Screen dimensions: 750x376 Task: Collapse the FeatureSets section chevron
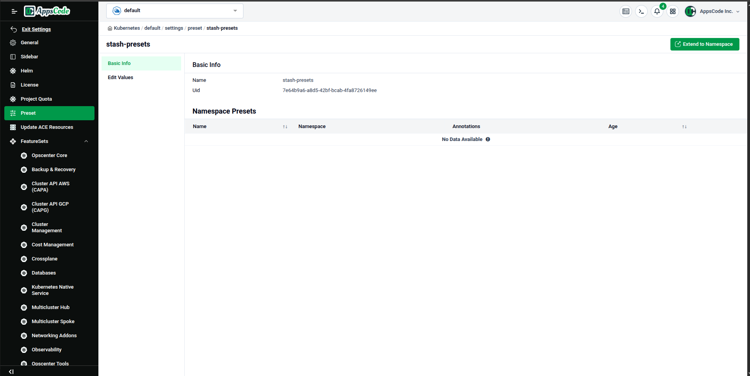pyautogui.click(x=86, y=141)
